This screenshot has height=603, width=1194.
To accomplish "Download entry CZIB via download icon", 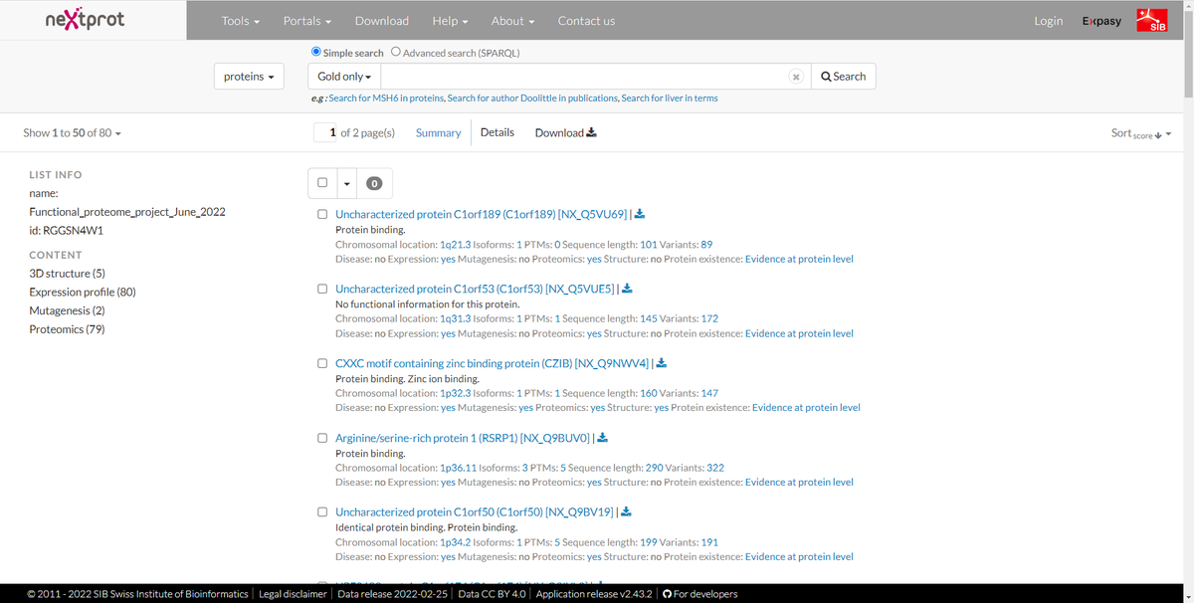I will pyautogui.click(x=662, y=363).
